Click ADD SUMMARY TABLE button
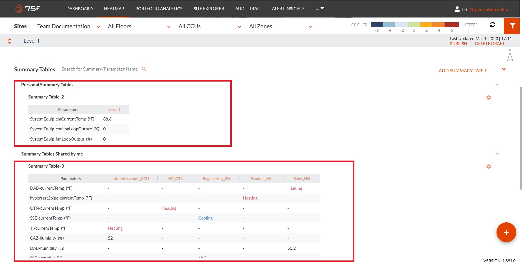 [463, 71]
